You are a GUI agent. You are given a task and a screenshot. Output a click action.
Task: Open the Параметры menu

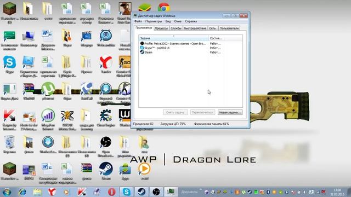click(x=154, y=21)
